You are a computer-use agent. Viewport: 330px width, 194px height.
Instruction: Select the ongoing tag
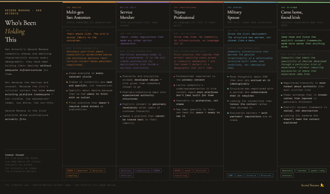(72, 175)
